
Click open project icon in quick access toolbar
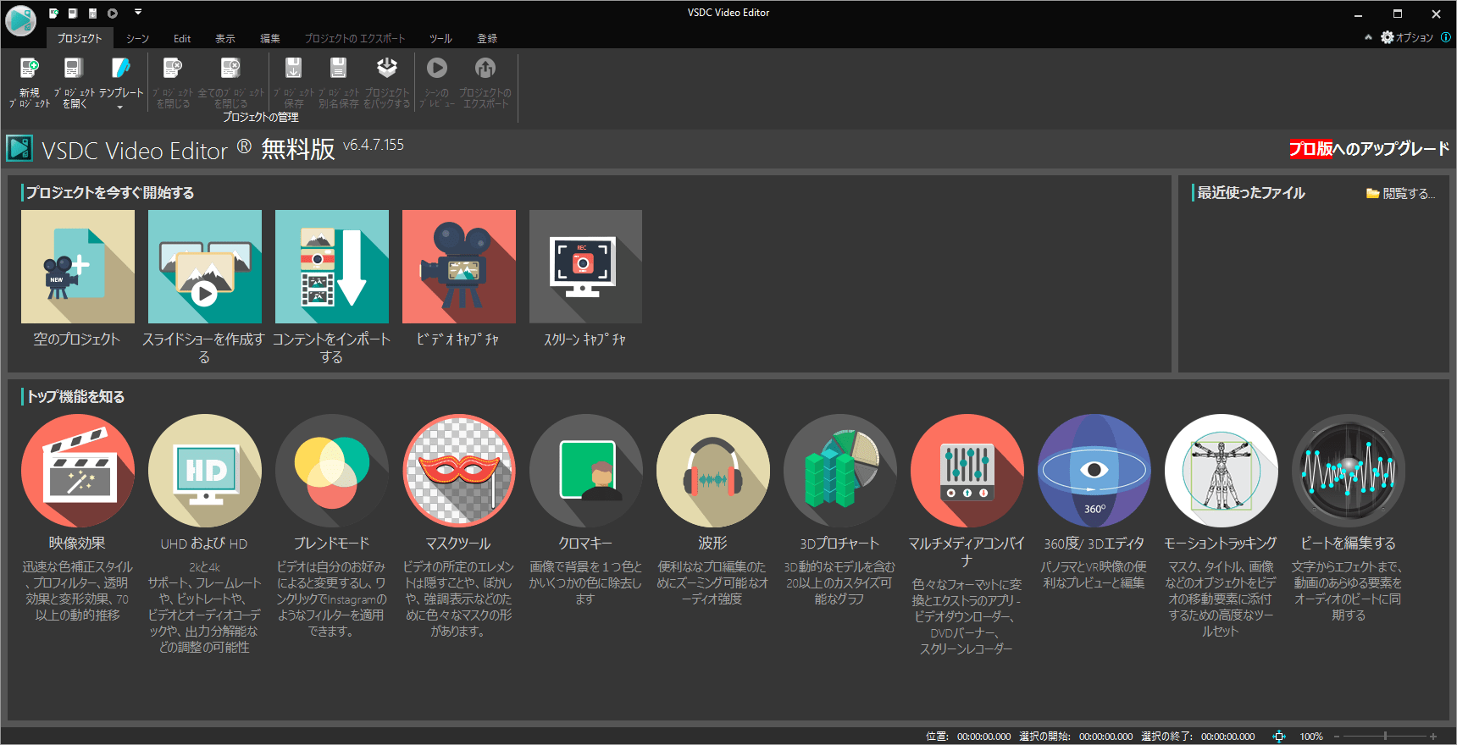[73, 13]
